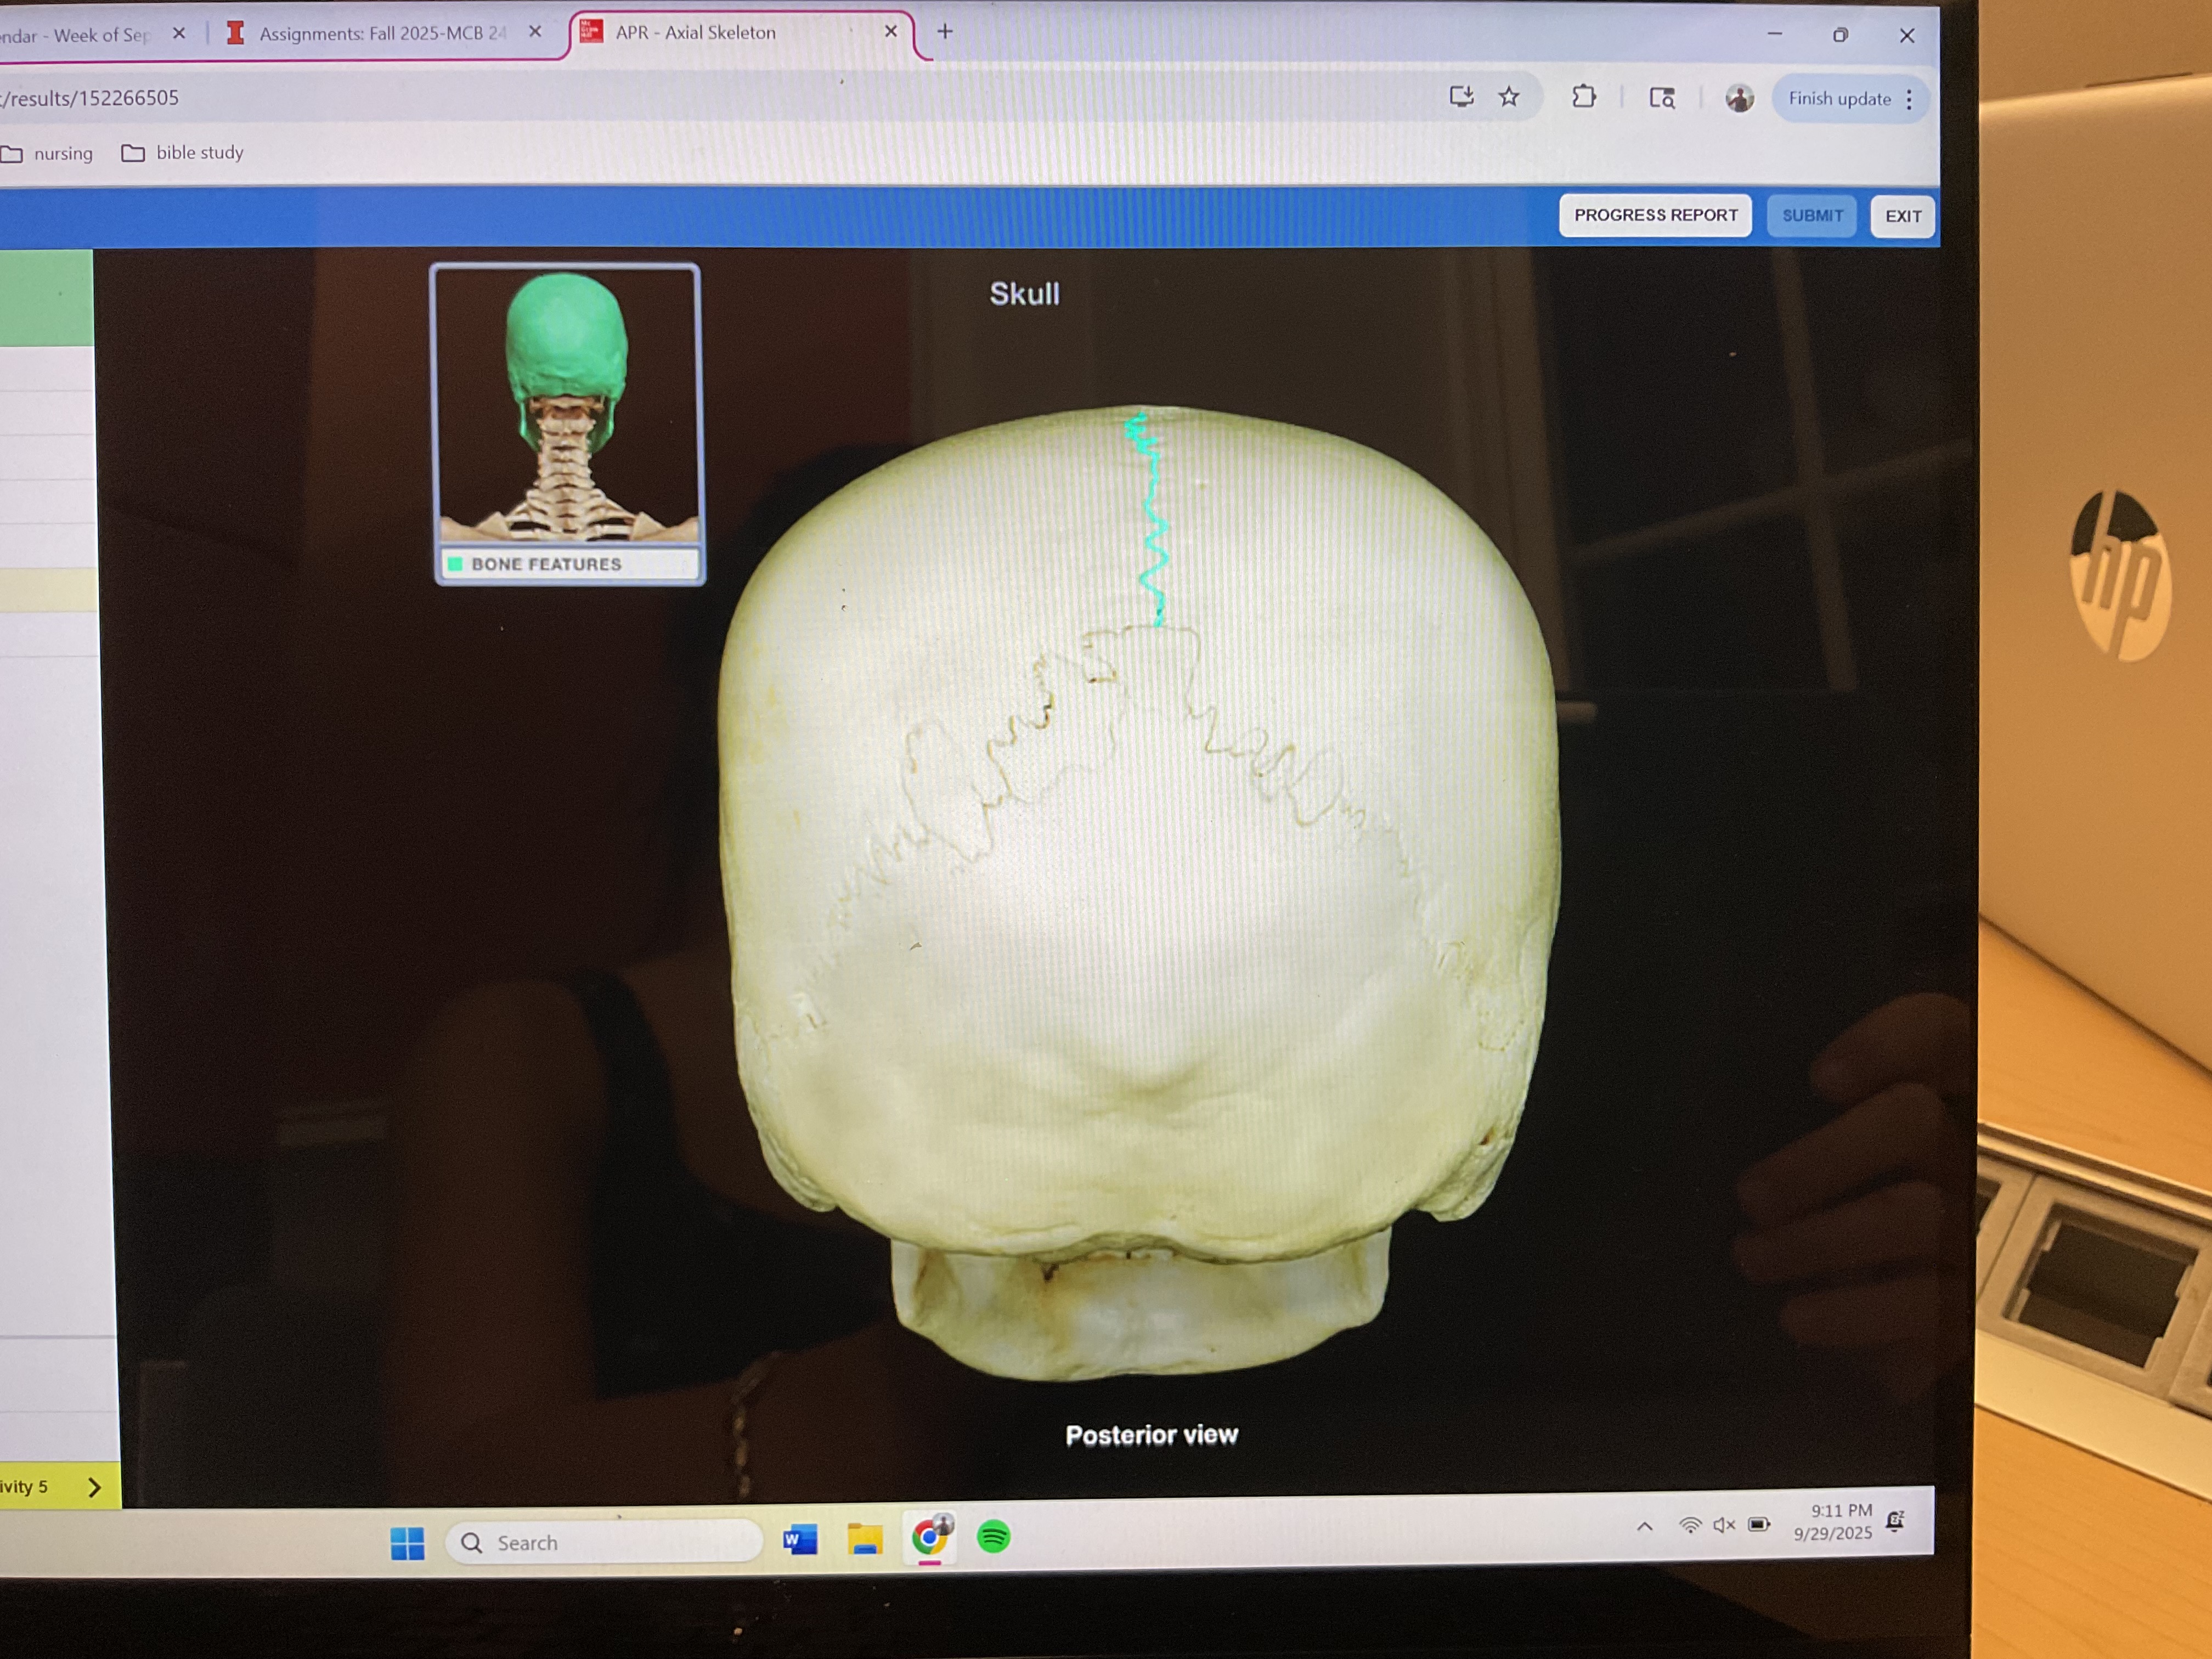Open the browser extensions puzzle icon

[x=1583, y=97]
